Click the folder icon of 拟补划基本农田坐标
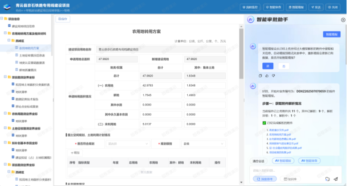This screenshot has width=347, height=186. (x=10, y=142)
